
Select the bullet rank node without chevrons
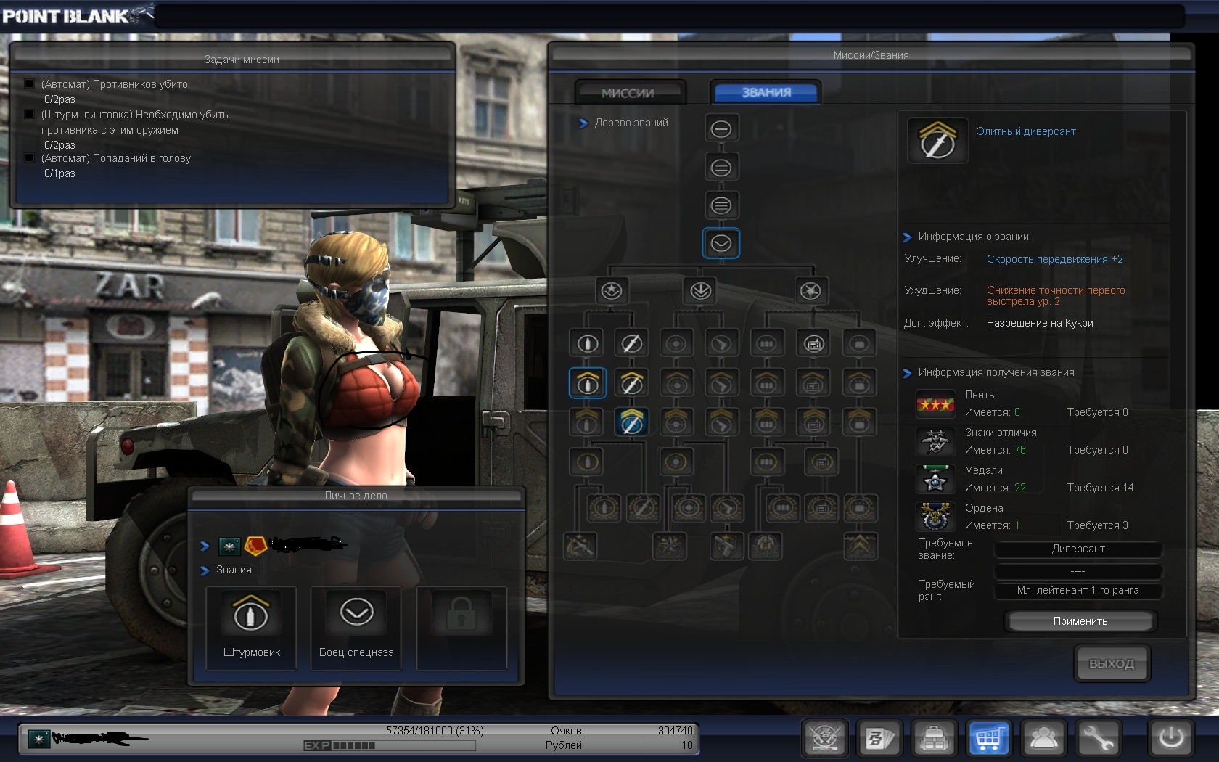coord(588,343)
